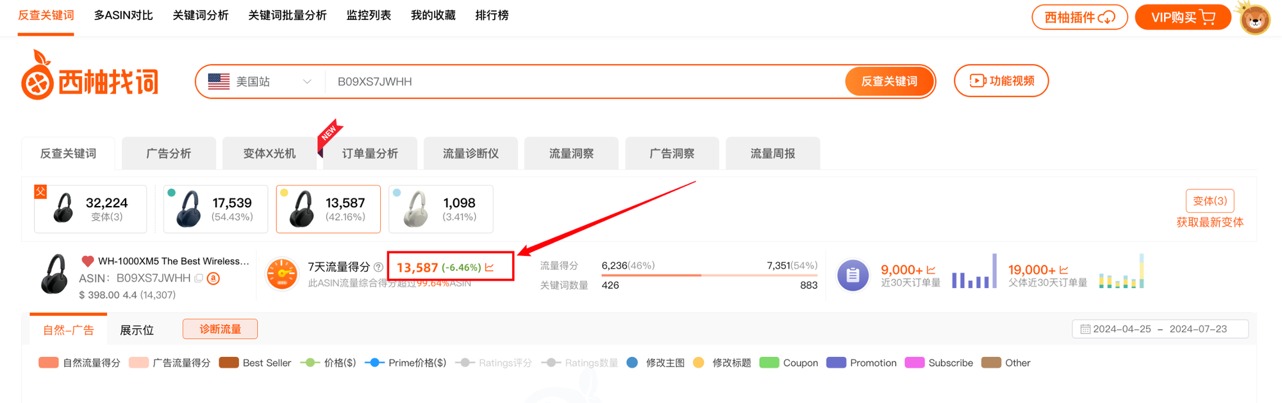Screen dimensions: 1282x403
Task: Click the copy ASIN icon beside B09XS7JWHH
Action: (199, 278)
